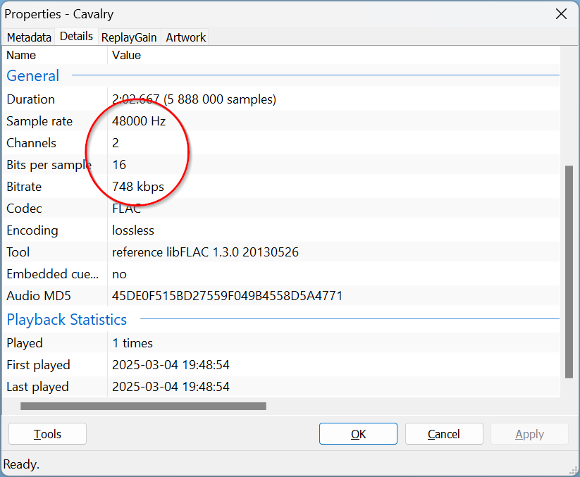Select the Codec row label
This screenshot has height=477, width=580.
coord(25,208)
